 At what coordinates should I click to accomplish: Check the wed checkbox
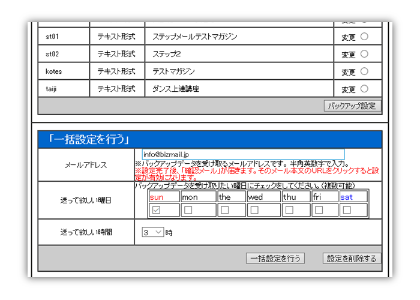pos(254,210)
